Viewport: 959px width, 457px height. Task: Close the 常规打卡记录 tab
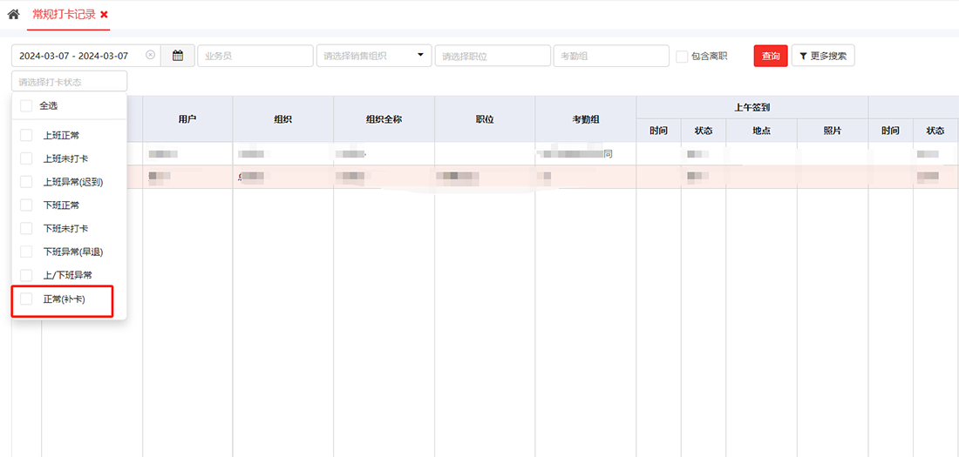click(105, 15)
